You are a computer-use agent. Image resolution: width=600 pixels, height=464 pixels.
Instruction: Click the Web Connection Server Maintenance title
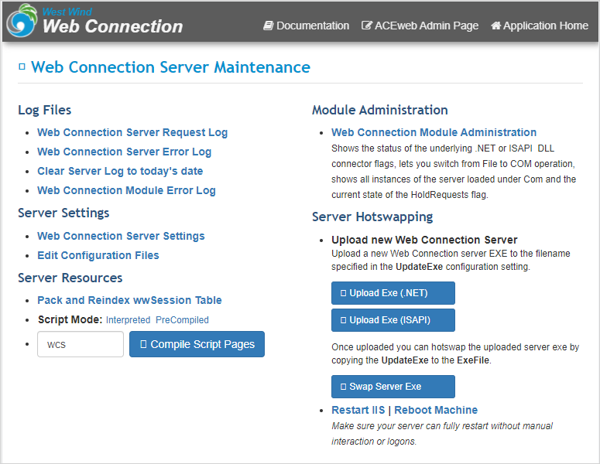click(170, 67)
